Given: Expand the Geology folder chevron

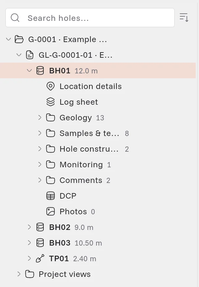Looking at the screenshot, I should click(x=40, y=117).
